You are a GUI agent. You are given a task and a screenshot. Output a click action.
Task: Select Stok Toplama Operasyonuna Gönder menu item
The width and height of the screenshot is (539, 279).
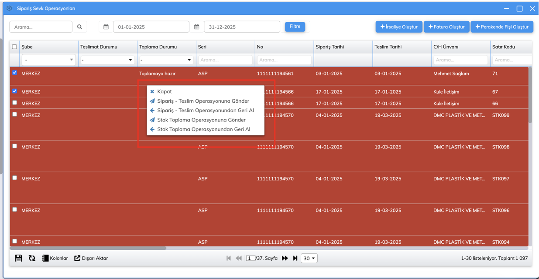(201, 120)
